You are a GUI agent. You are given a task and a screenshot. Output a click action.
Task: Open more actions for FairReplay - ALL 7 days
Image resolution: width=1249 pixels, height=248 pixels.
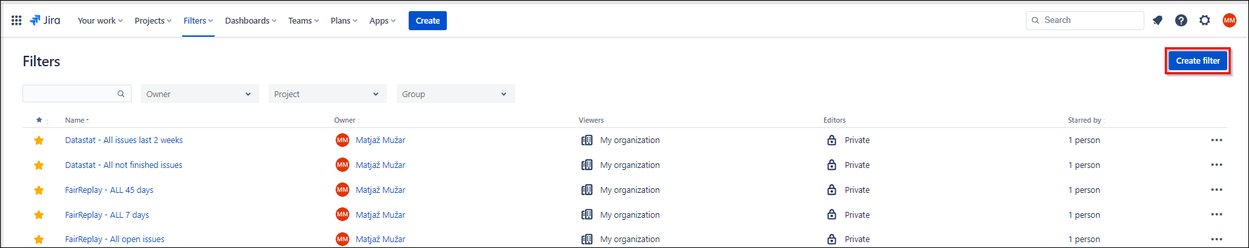pos(1217,215)
